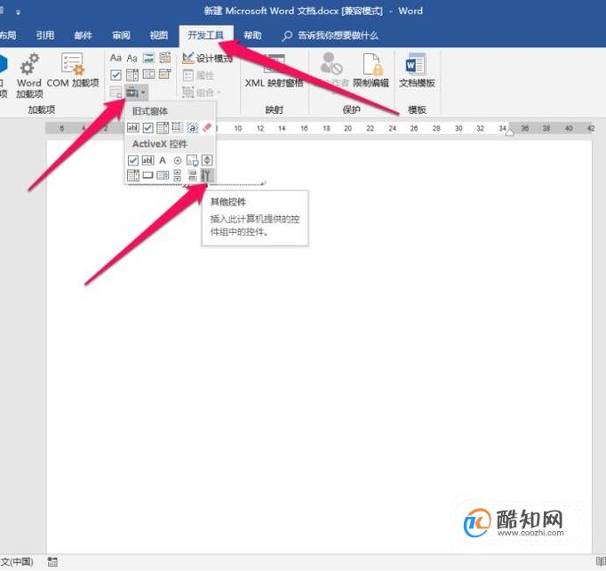
Task: Click Restrict Editing (限制编辑)
Action: [x=371, y=69]
